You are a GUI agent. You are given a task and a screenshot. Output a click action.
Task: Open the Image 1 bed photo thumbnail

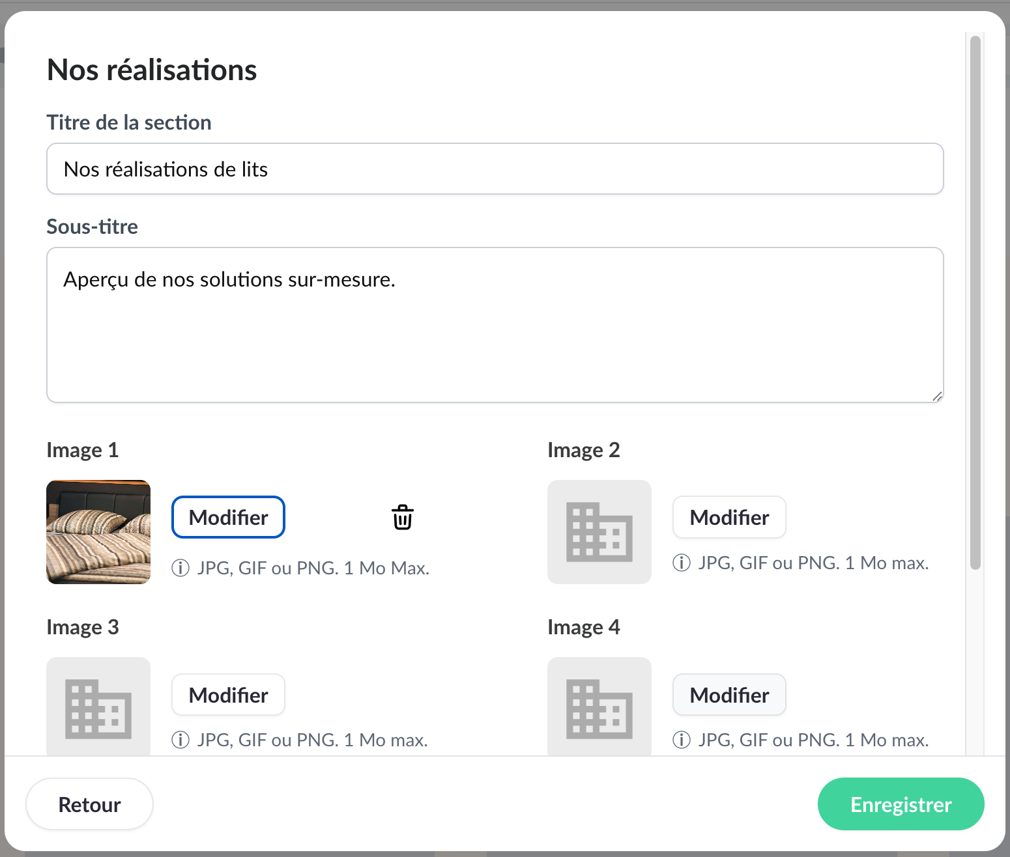[98, 532]
